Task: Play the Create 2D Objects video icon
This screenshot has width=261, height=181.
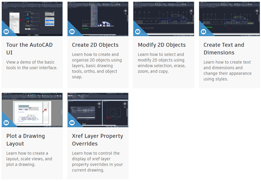Action: (72, 32)
